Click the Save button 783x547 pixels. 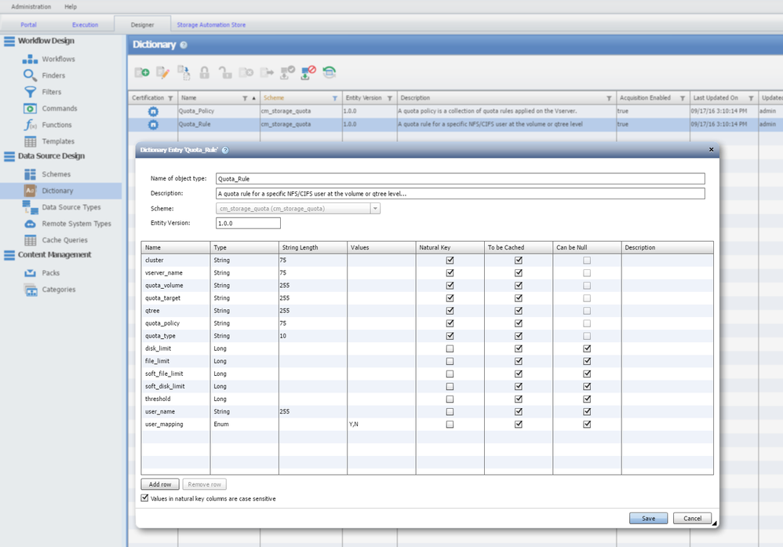[648, 518]
